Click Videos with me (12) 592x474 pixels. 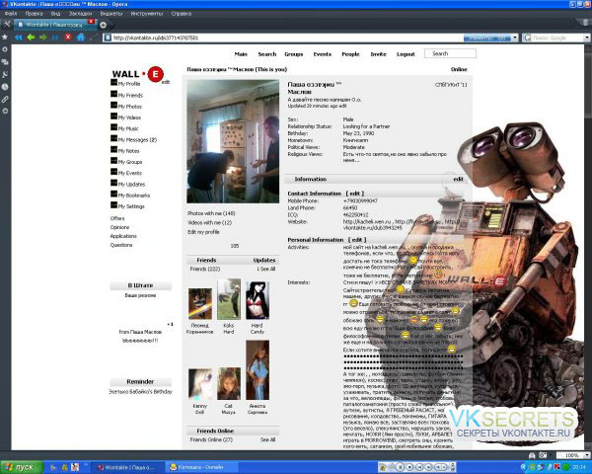pyautogui.click(x=210, y=223)
